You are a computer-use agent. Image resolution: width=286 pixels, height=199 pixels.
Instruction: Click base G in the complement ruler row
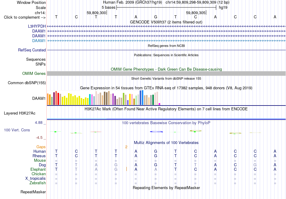[x=156, y=17]
